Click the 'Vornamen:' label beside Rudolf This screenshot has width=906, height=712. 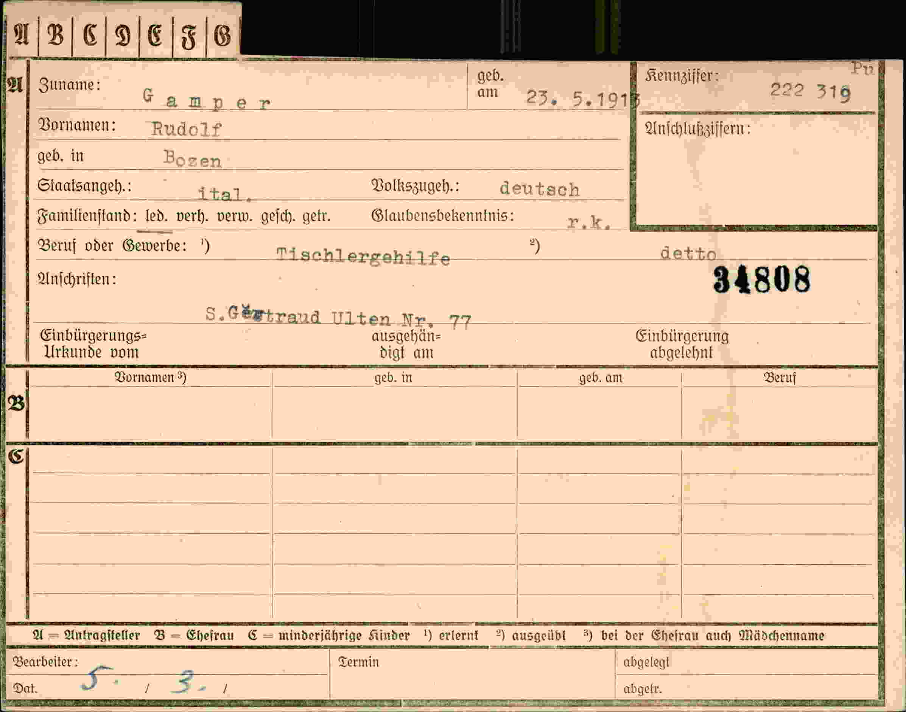77,125
